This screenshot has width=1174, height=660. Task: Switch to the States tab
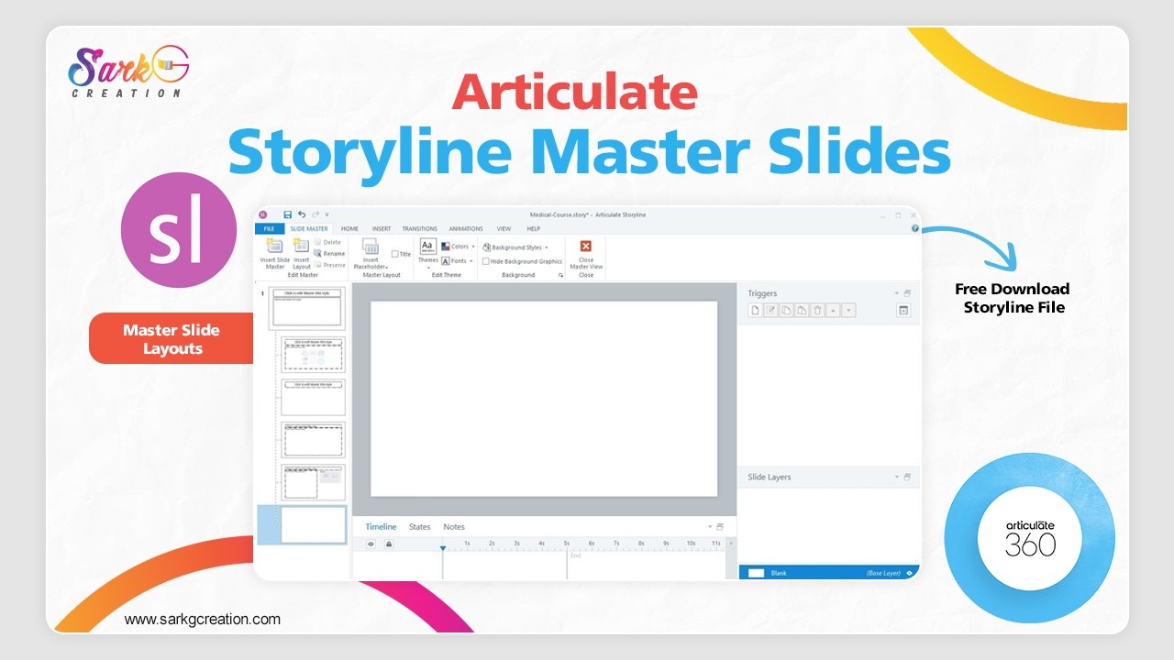pos(419,527)
